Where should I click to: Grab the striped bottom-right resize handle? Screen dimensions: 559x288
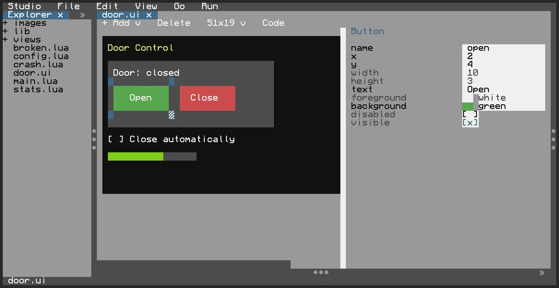pos(172,115)
